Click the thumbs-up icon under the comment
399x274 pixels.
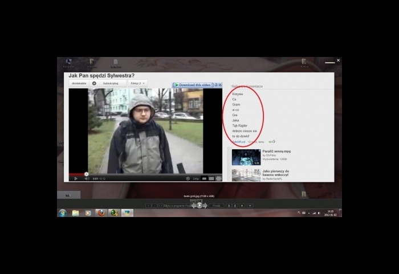tap(274, 141)
